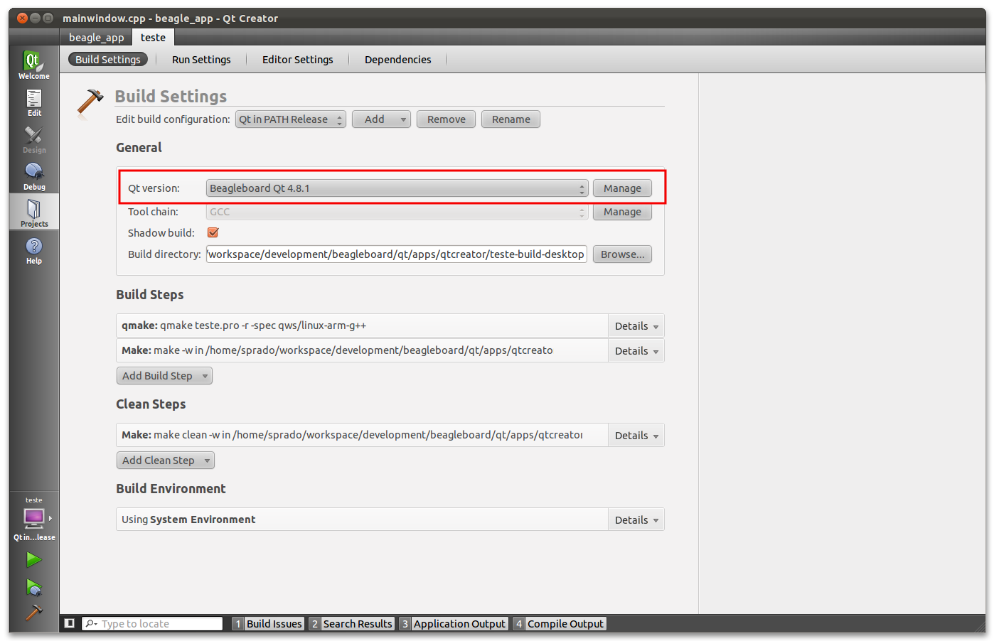Switch to Debug mode

pos(34,176)
